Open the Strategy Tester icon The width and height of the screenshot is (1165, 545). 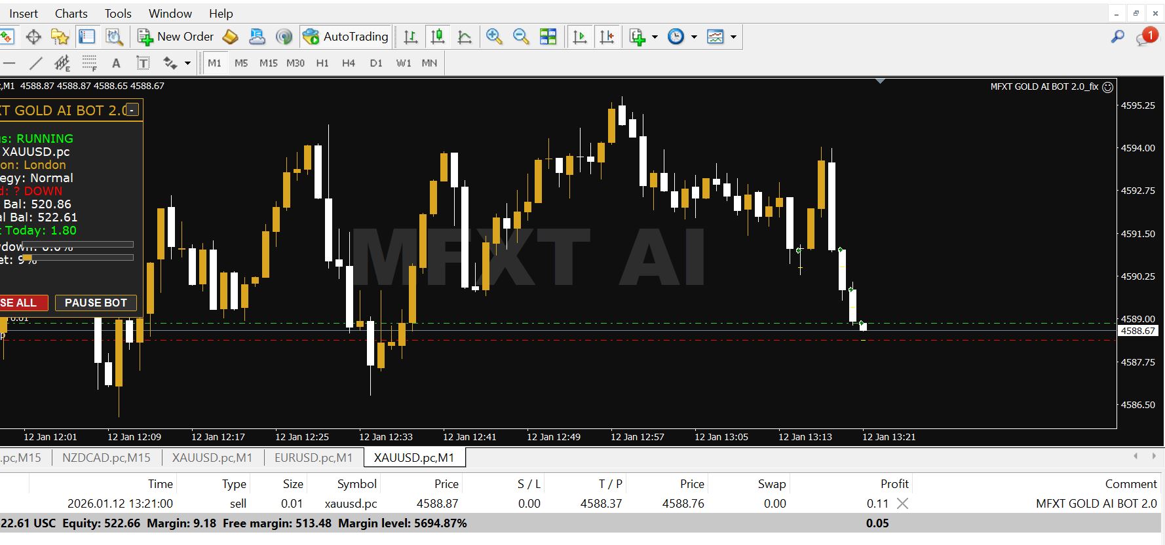click(115, 37)
